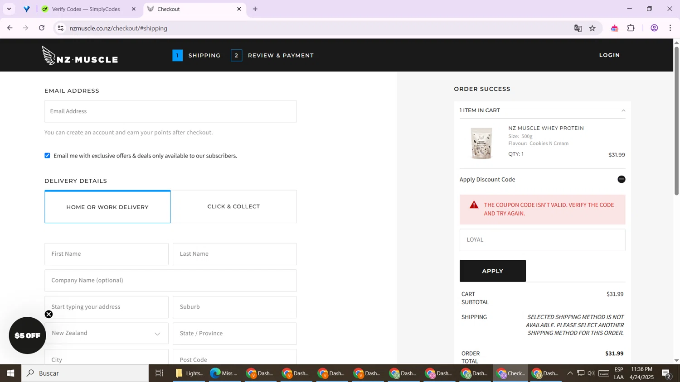Click the taskbar Buscar search box
Image resolution: width=680 pixels, height=382 pixels.
click(85, 373)
